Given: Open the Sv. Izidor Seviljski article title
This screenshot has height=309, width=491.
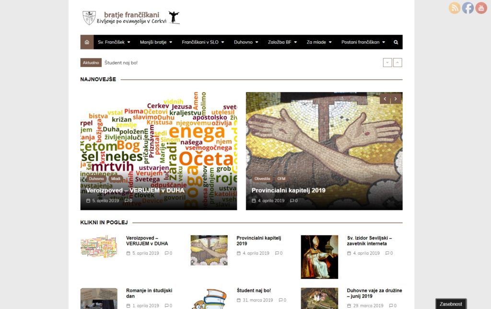Looking at the screenshot, I should [x=370, y=241].
